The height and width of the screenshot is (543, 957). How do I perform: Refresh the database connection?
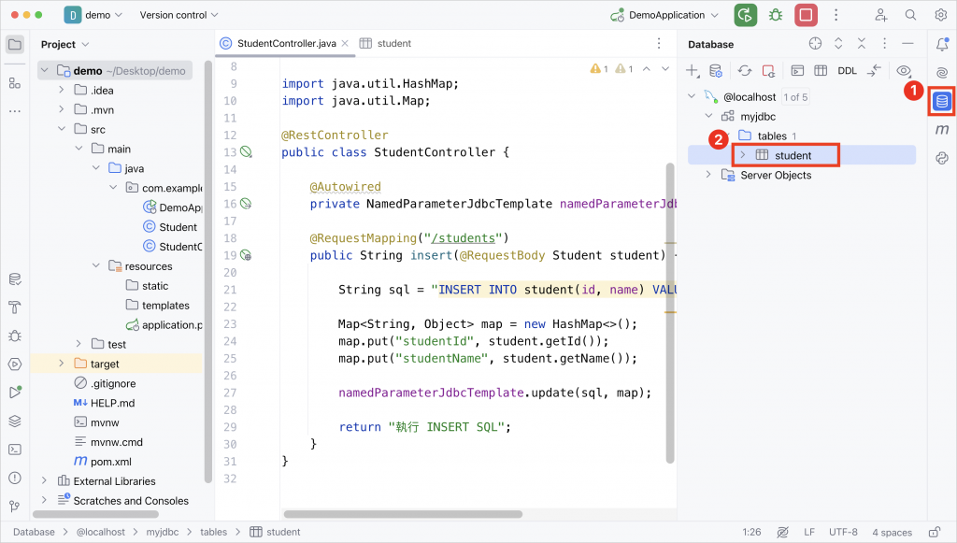click(x=745, y=71)
